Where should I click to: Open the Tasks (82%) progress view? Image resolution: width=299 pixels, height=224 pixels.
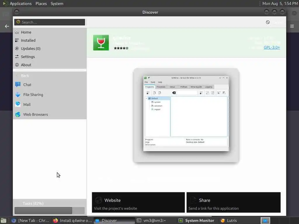33,203
